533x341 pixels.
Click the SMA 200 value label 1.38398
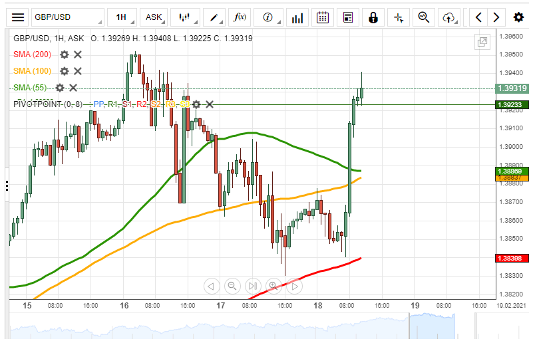(512, 258)
